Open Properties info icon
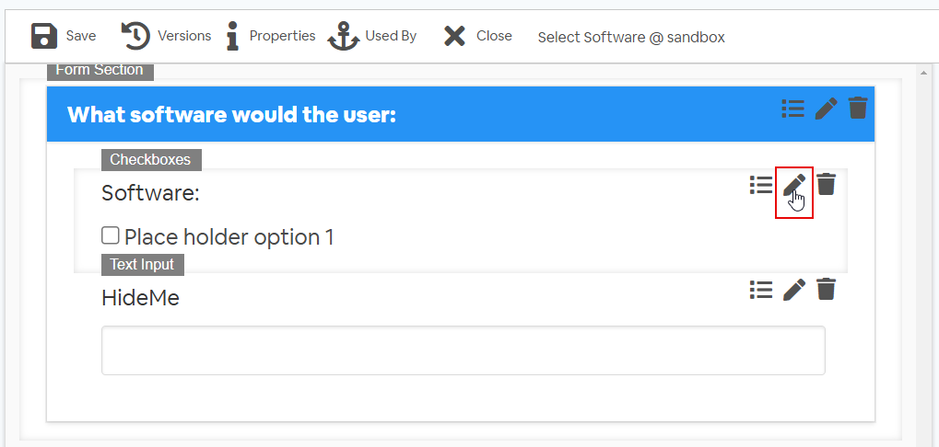939x447 pixels. point(233,36)
